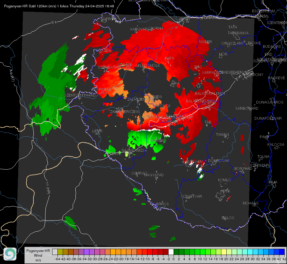
Task: Click the SZIGETVÁR city label
Action: pos(192,197)
